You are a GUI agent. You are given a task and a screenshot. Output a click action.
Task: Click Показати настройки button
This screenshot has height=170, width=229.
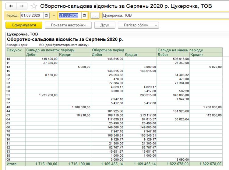coord(68,25)
